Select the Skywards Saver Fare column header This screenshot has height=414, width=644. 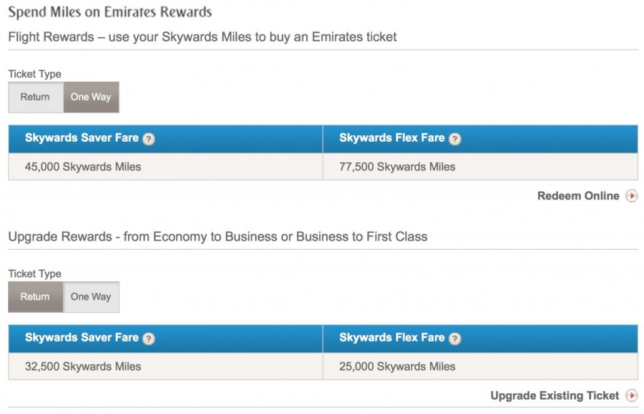click(82, 138)
